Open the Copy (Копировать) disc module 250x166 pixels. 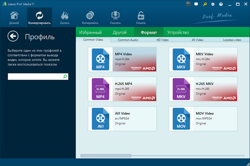click(90, 17)
